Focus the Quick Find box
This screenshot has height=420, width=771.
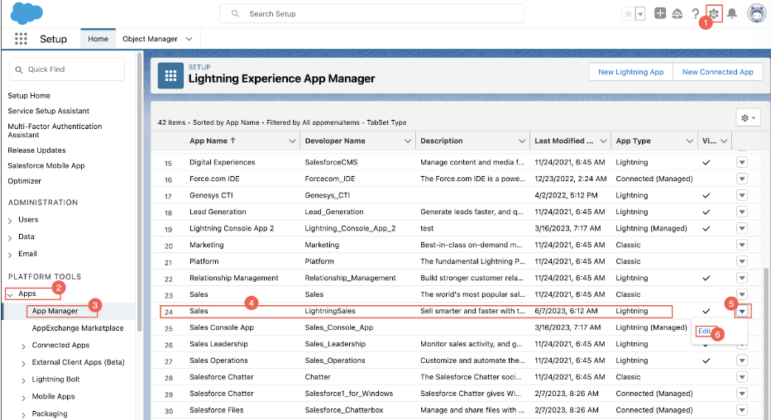pyautogui.click(x=67, y=69)
